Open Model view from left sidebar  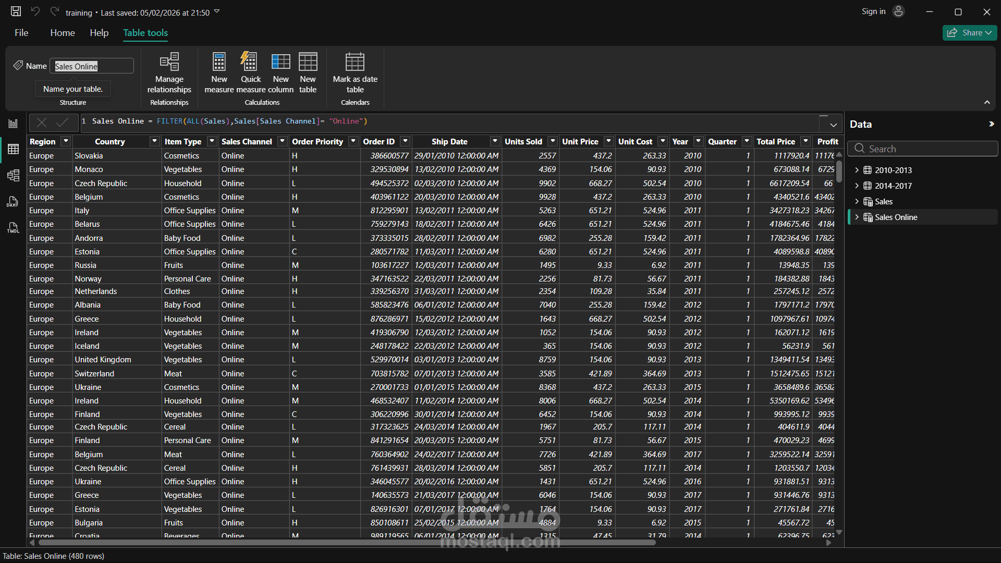[13, 175]
